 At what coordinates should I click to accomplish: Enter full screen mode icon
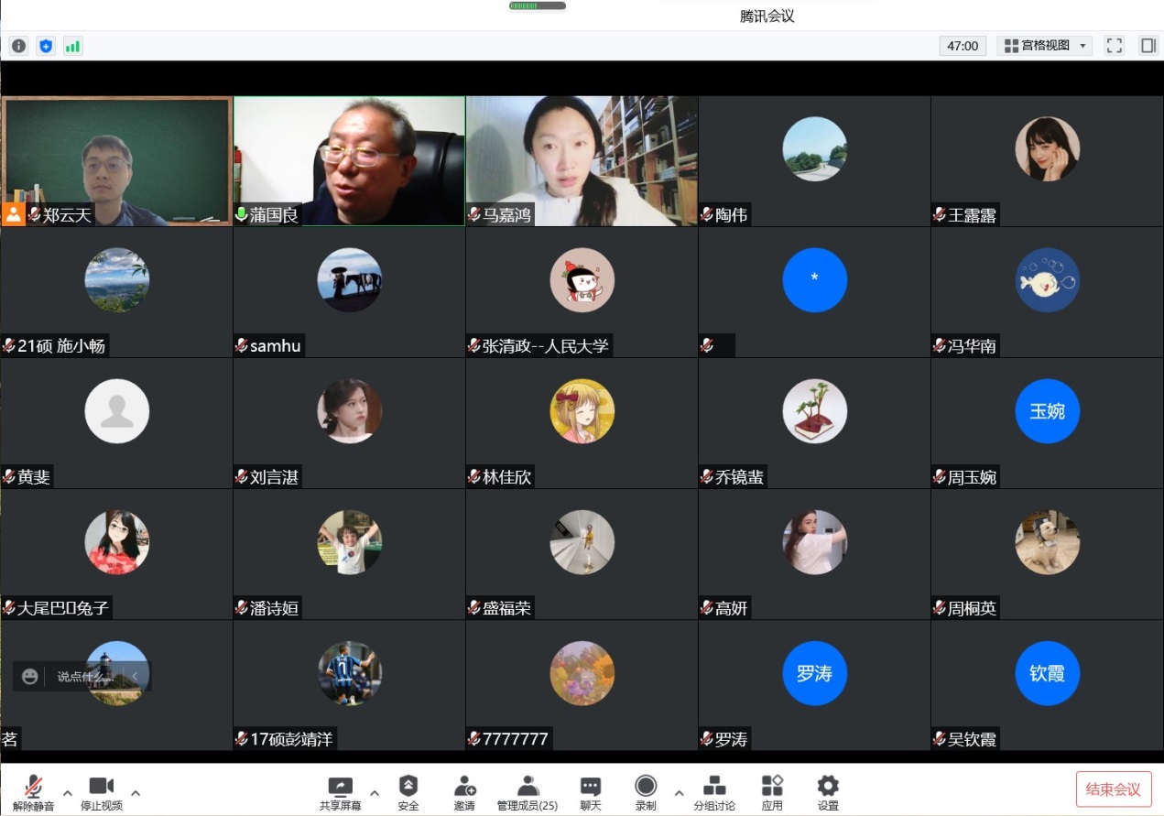click(1115, 46)
